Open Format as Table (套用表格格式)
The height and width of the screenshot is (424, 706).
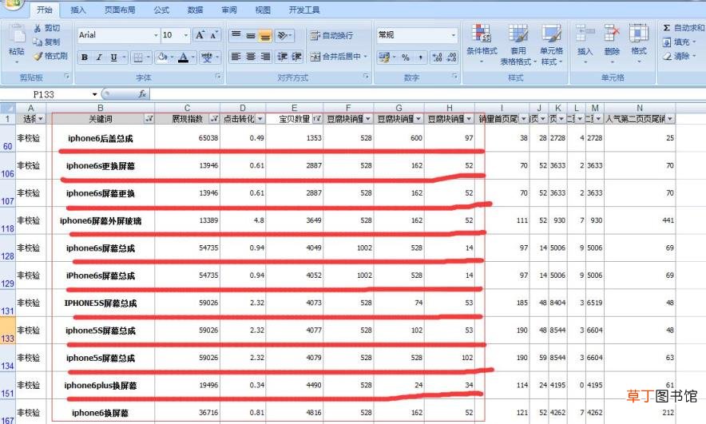click(x=518, y=45)
